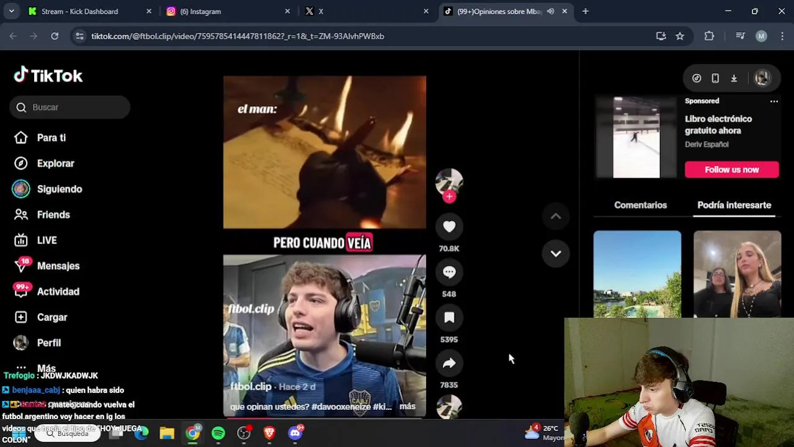Open File Explorer from taskbar
Viewport: 794px width, 447px height.
pos(167,433)
